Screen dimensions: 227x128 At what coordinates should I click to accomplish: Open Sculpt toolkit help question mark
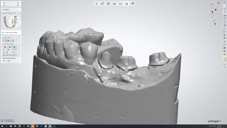point(19,38)
